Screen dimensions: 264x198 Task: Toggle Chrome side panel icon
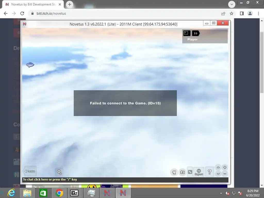pos(242,13)
